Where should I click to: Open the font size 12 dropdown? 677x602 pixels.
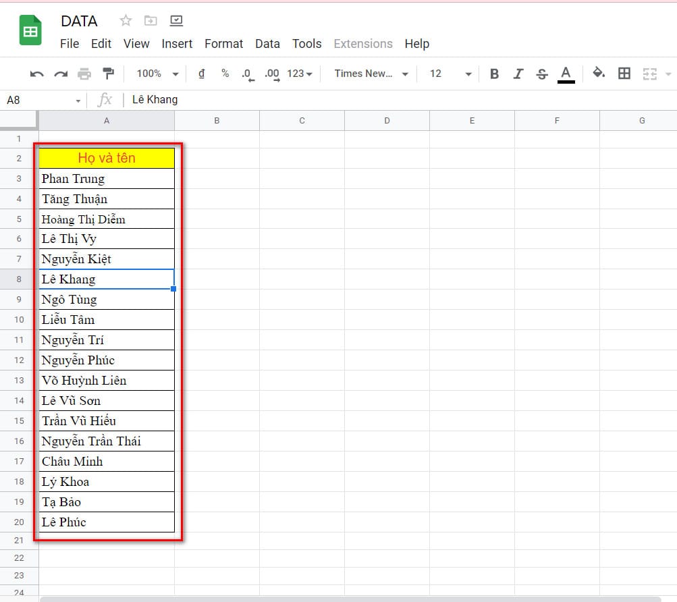[450, 74]
